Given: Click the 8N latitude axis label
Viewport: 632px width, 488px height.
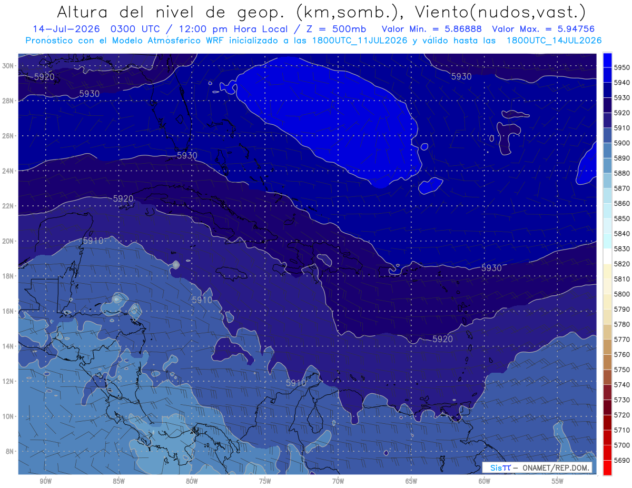Looking at the screenshot, I should [x=10, y=451].
